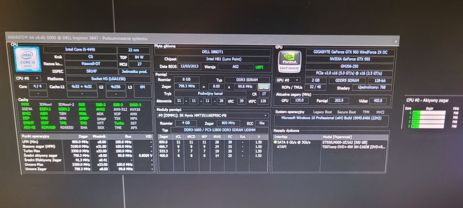Close the HWiNFO system summary window

396,42
